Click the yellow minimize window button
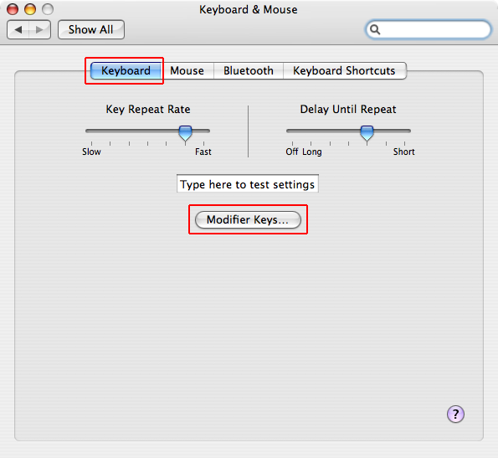The image size is (498, 458). pos(30,9)
